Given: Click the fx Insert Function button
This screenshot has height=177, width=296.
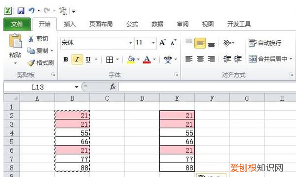Looking at the screenshot, I should (x=112, y=87).
